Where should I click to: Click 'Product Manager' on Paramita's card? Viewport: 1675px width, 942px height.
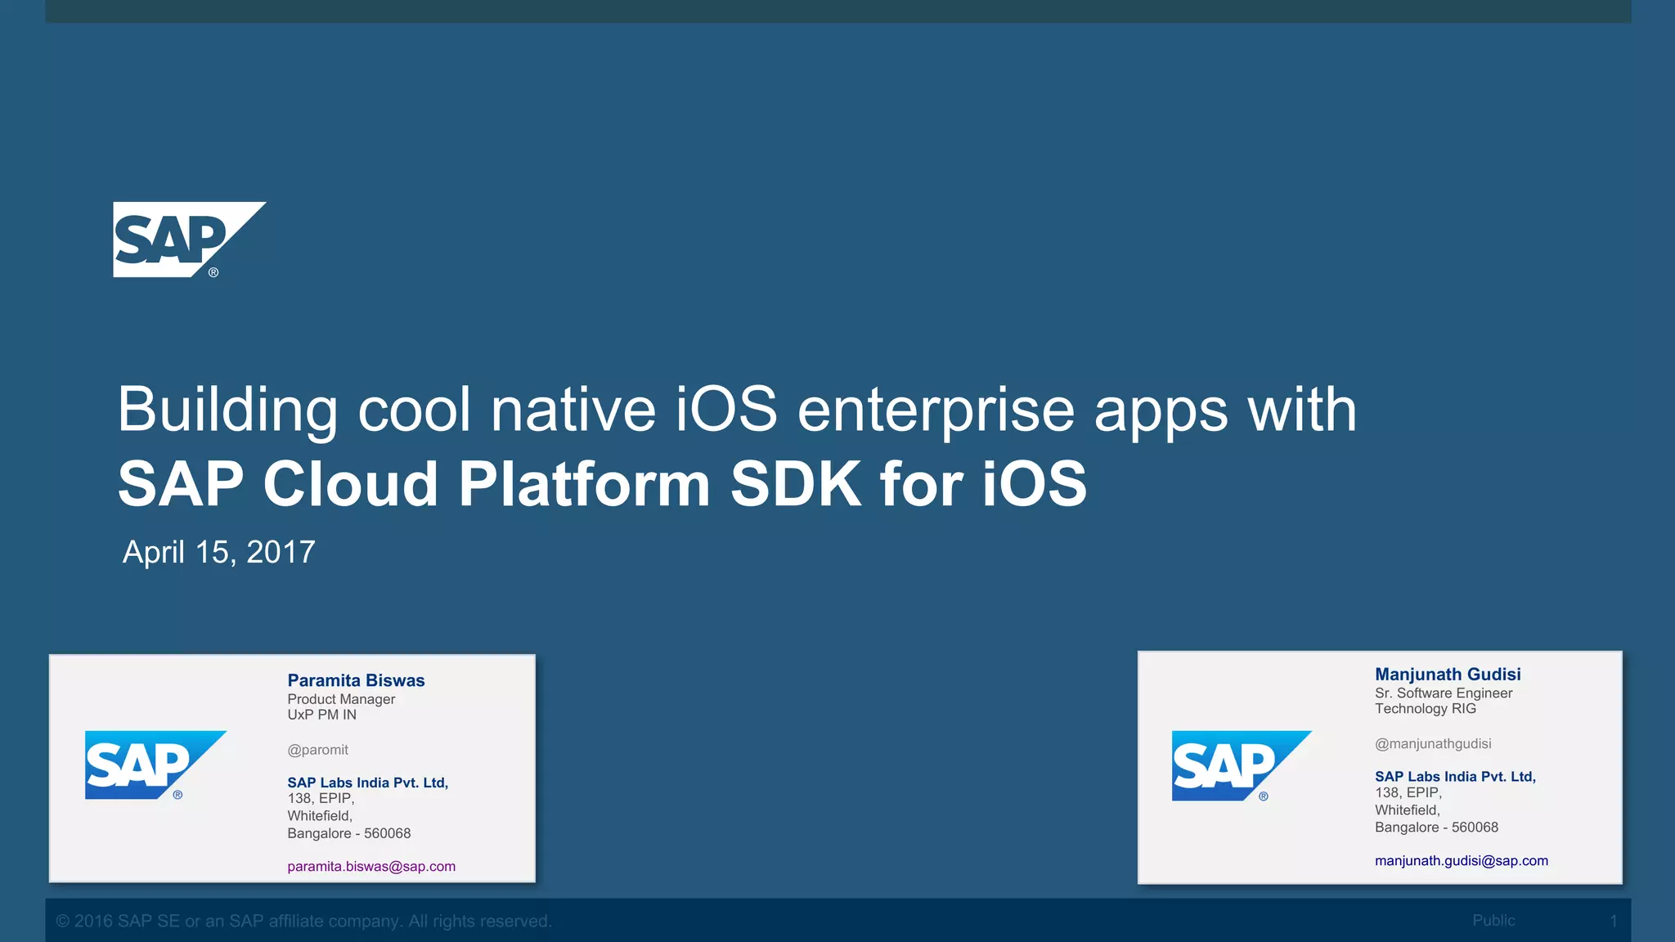click(x=341, y=699)
